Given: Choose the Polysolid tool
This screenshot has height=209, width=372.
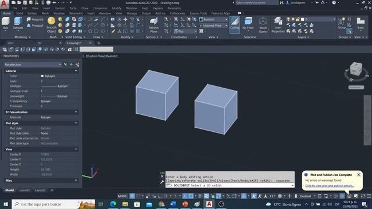Looking at the screenshot, I should (35, 19).
